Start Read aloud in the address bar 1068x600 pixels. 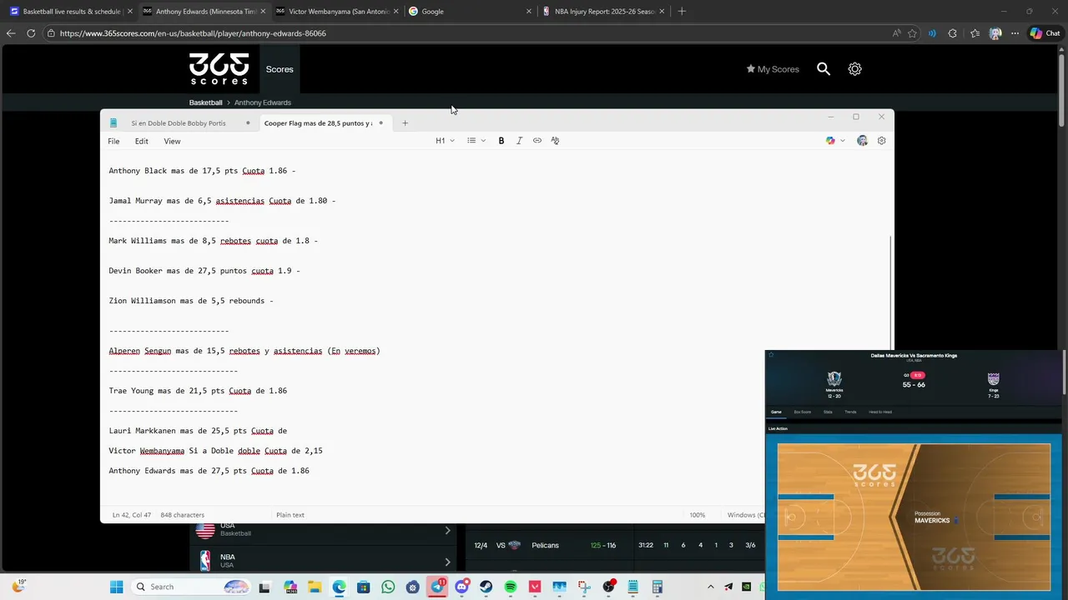pos(896,33)
